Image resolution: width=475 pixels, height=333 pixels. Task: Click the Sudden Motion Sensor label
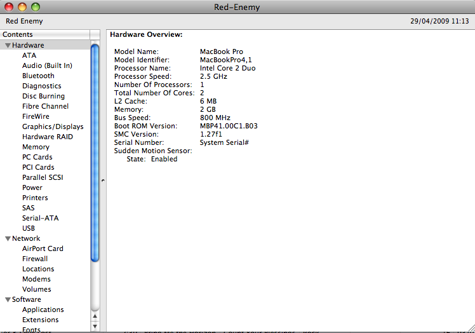click(153, 151)
